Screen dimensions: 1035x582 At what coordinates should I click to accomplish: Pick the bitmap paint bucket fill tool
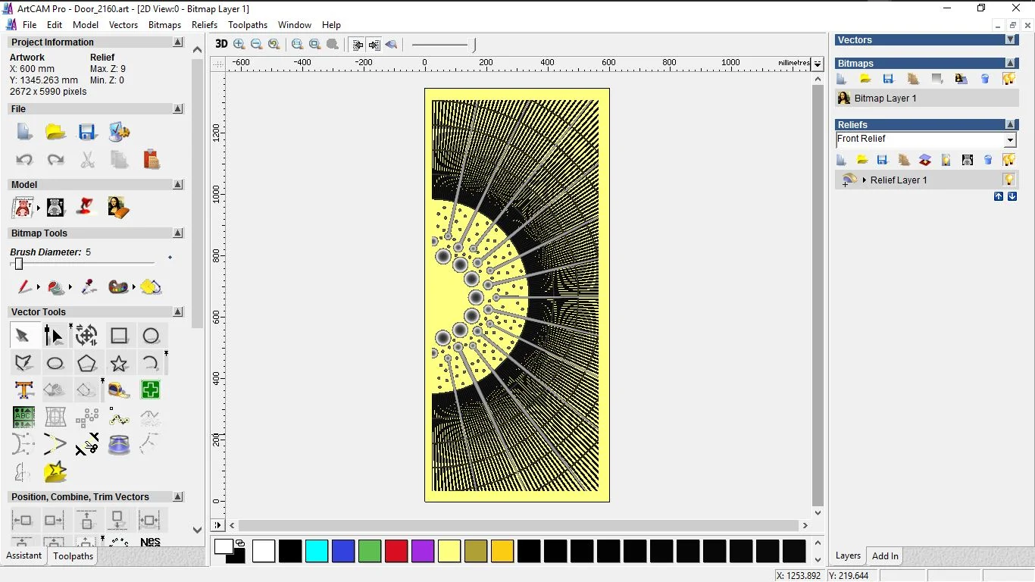click(x=56, y=287)
